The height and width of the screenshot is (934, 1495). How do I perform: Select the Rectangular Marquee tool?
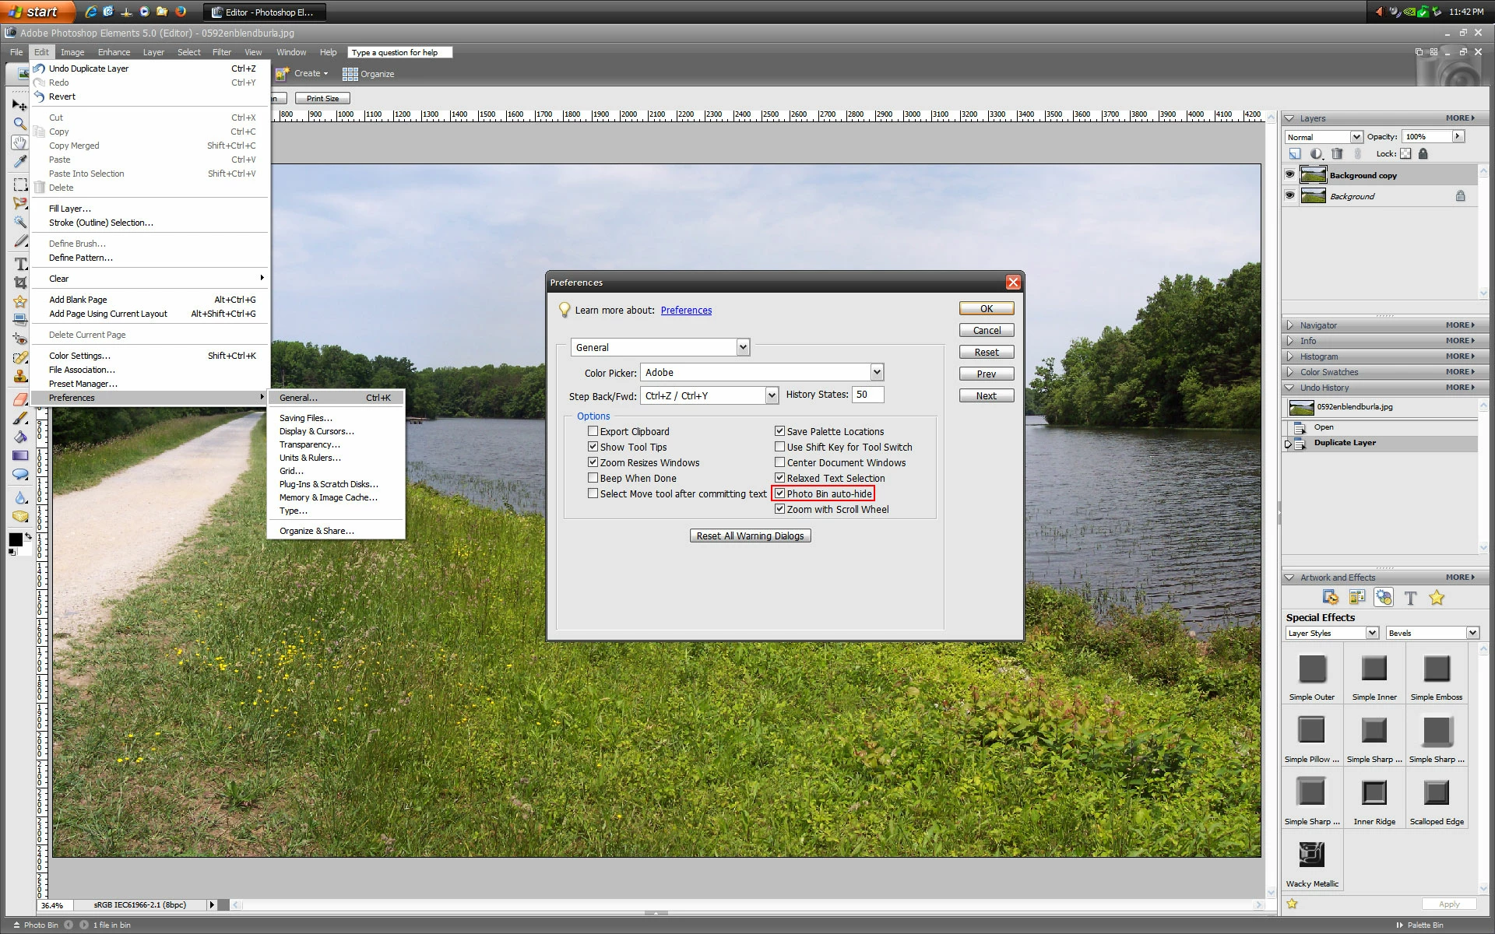coord(20,184)
